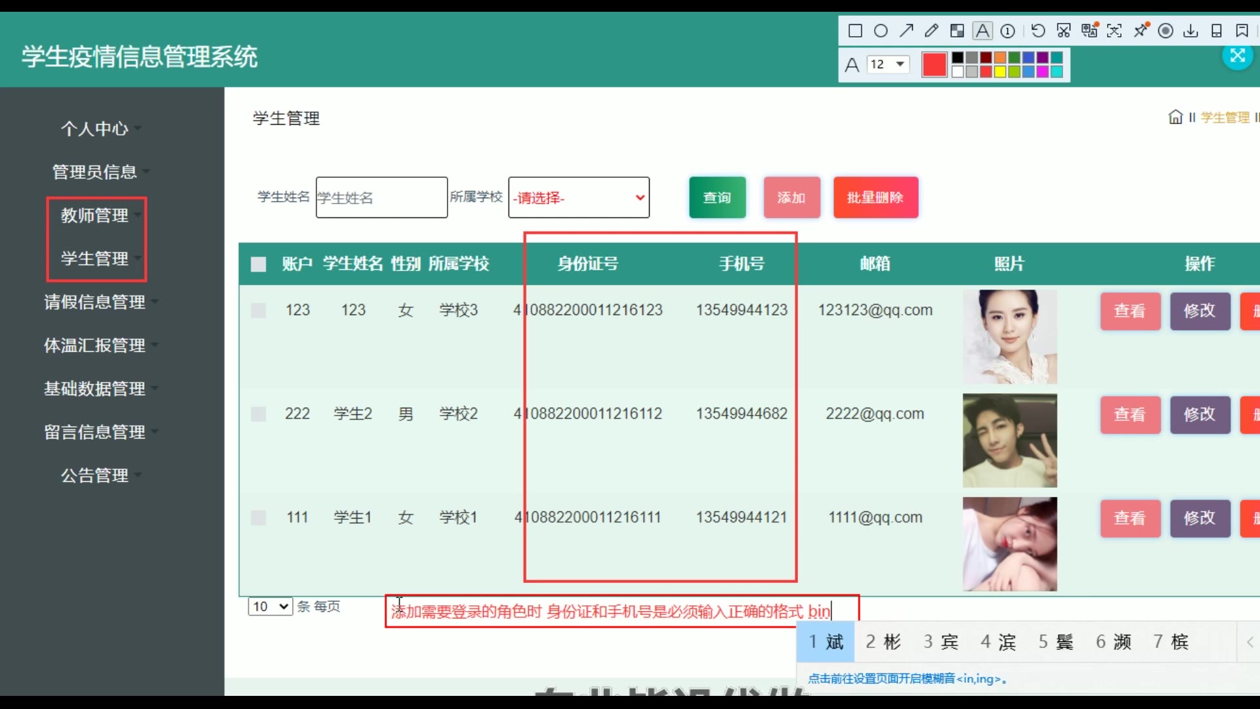The width and height of the screenshot is (1260, 709).
Task: Select the mosaic blur tool
Action: tap(957, 31)
